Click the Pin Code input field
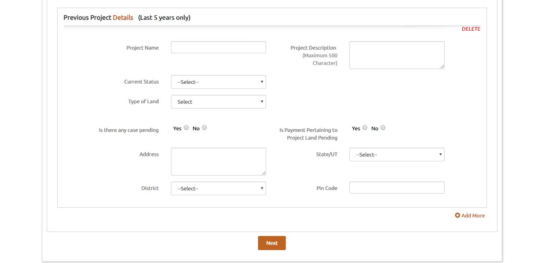The height and width of the screenshot is (263, 541). [x=397, y=188]
